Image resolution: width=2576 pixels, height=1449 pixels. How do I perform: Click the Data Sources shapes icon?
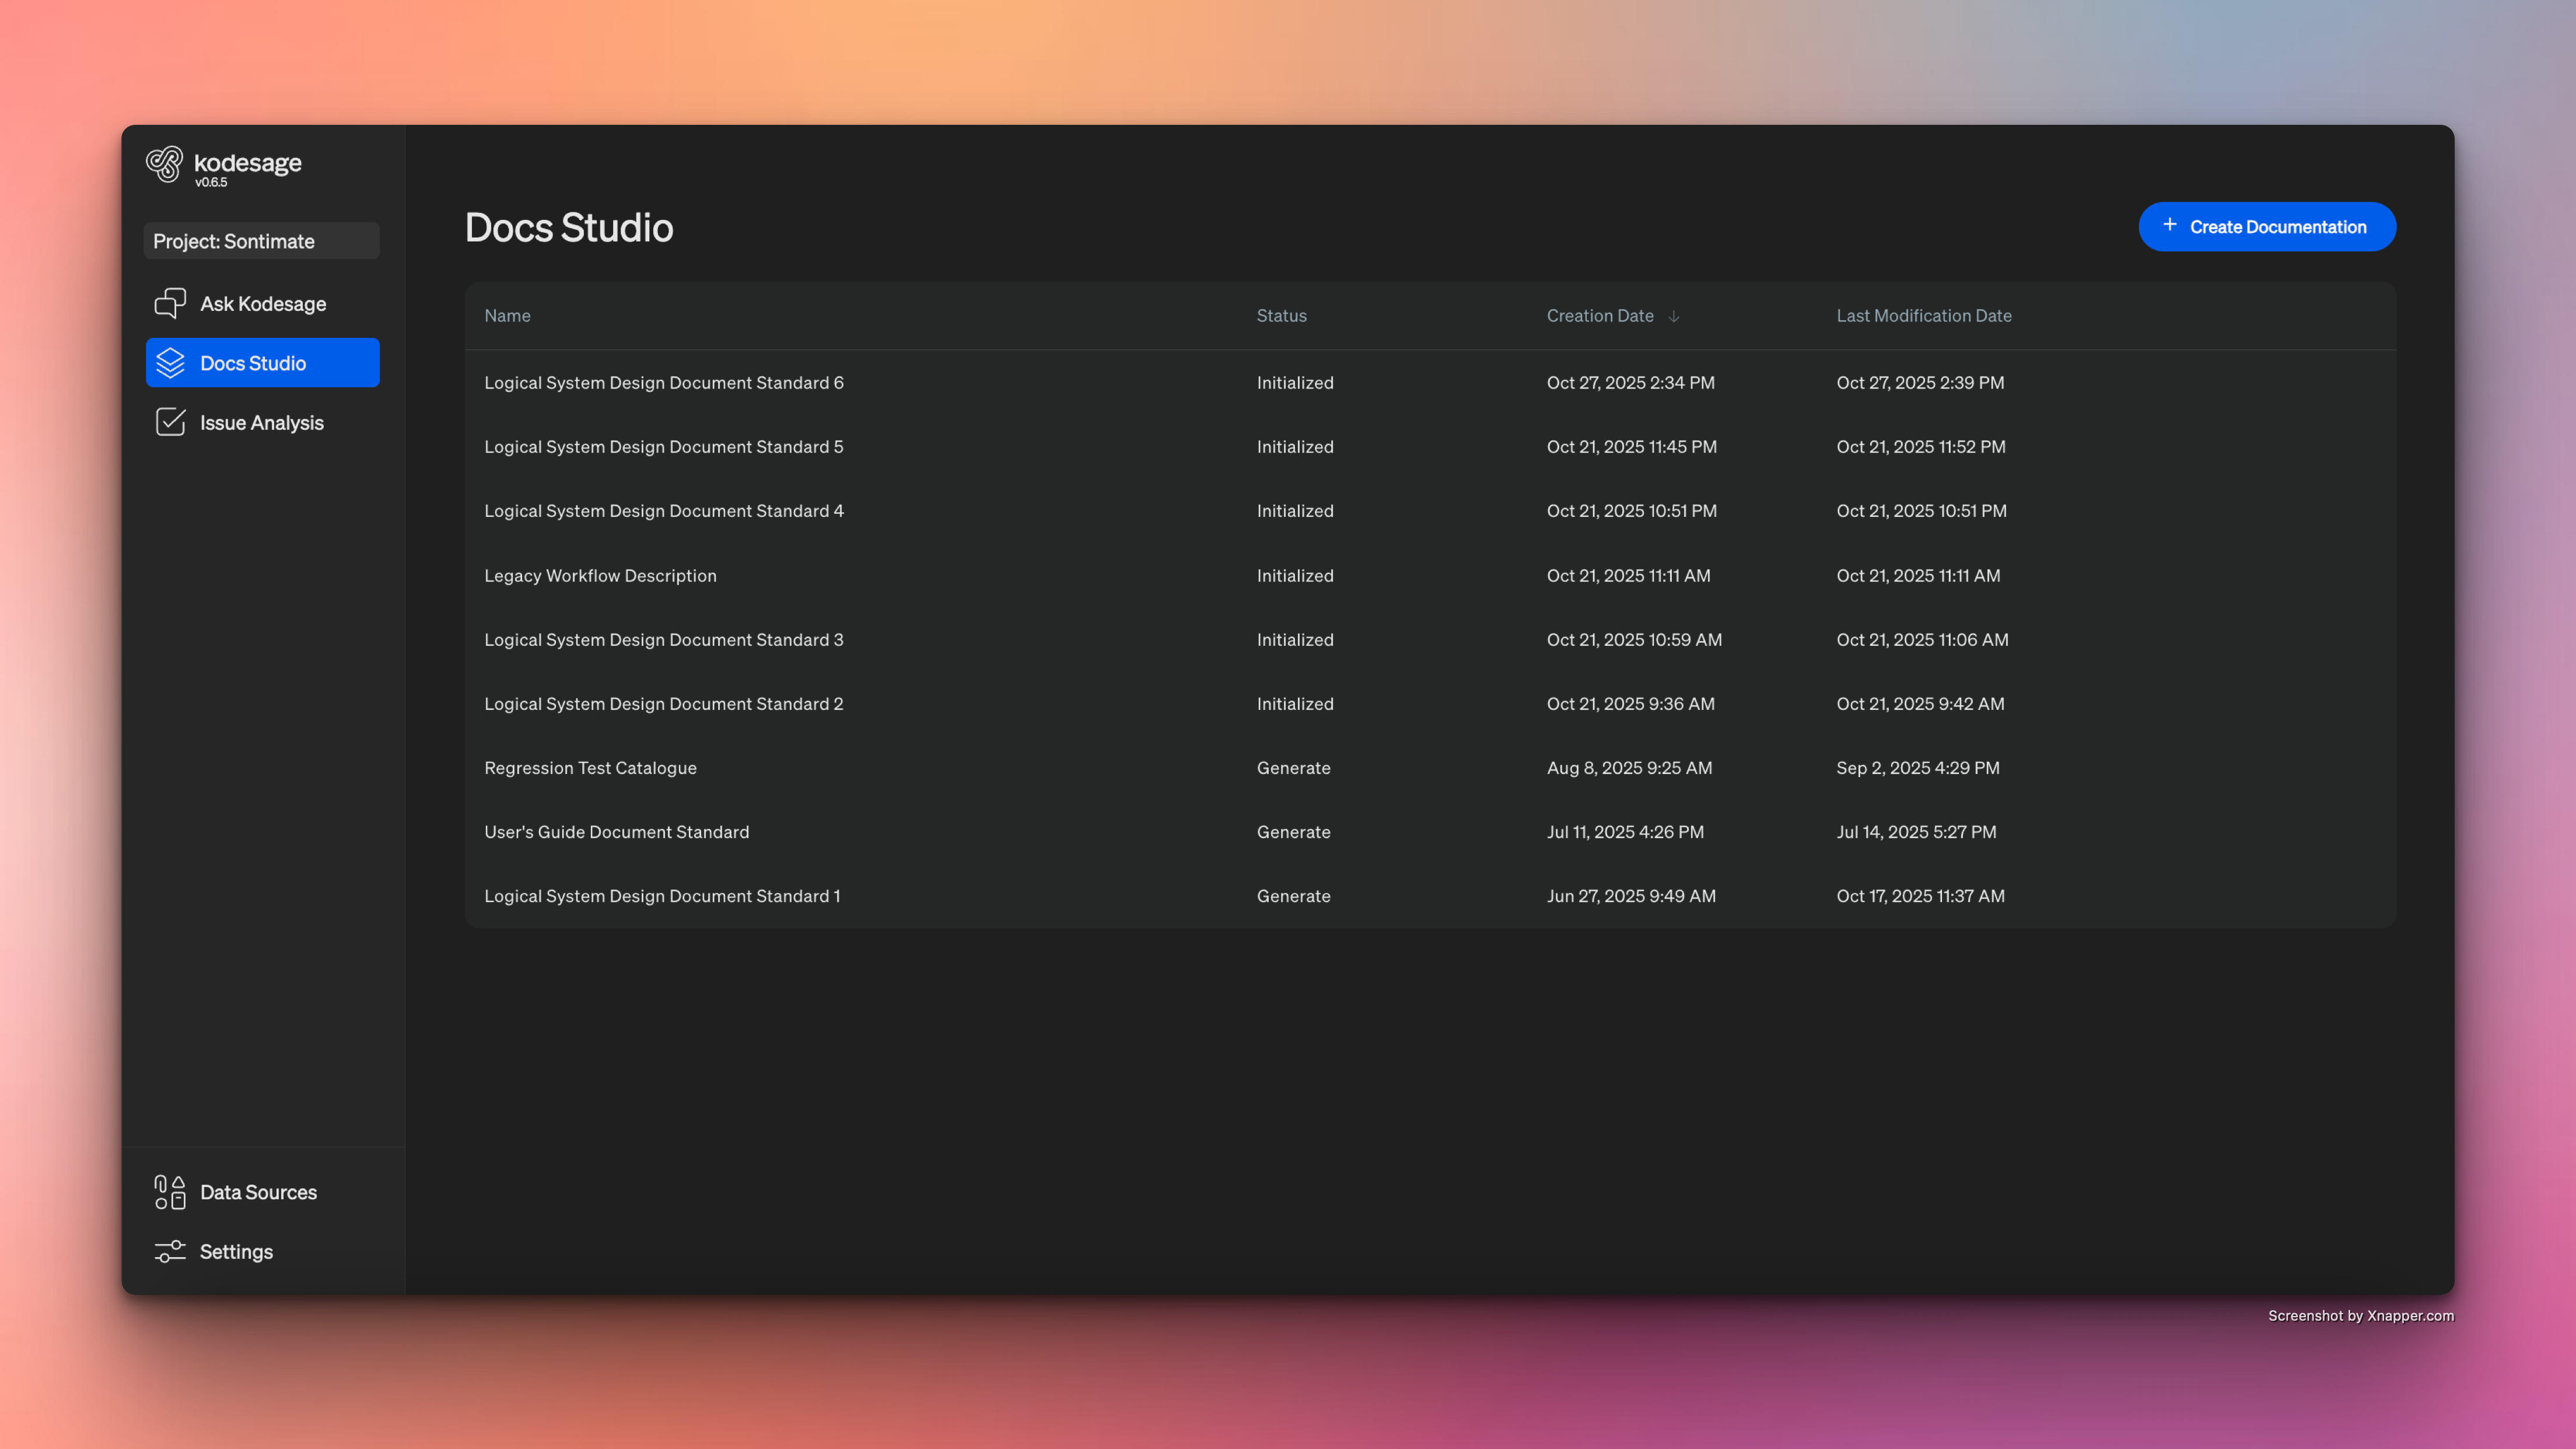coord(170,1192)
